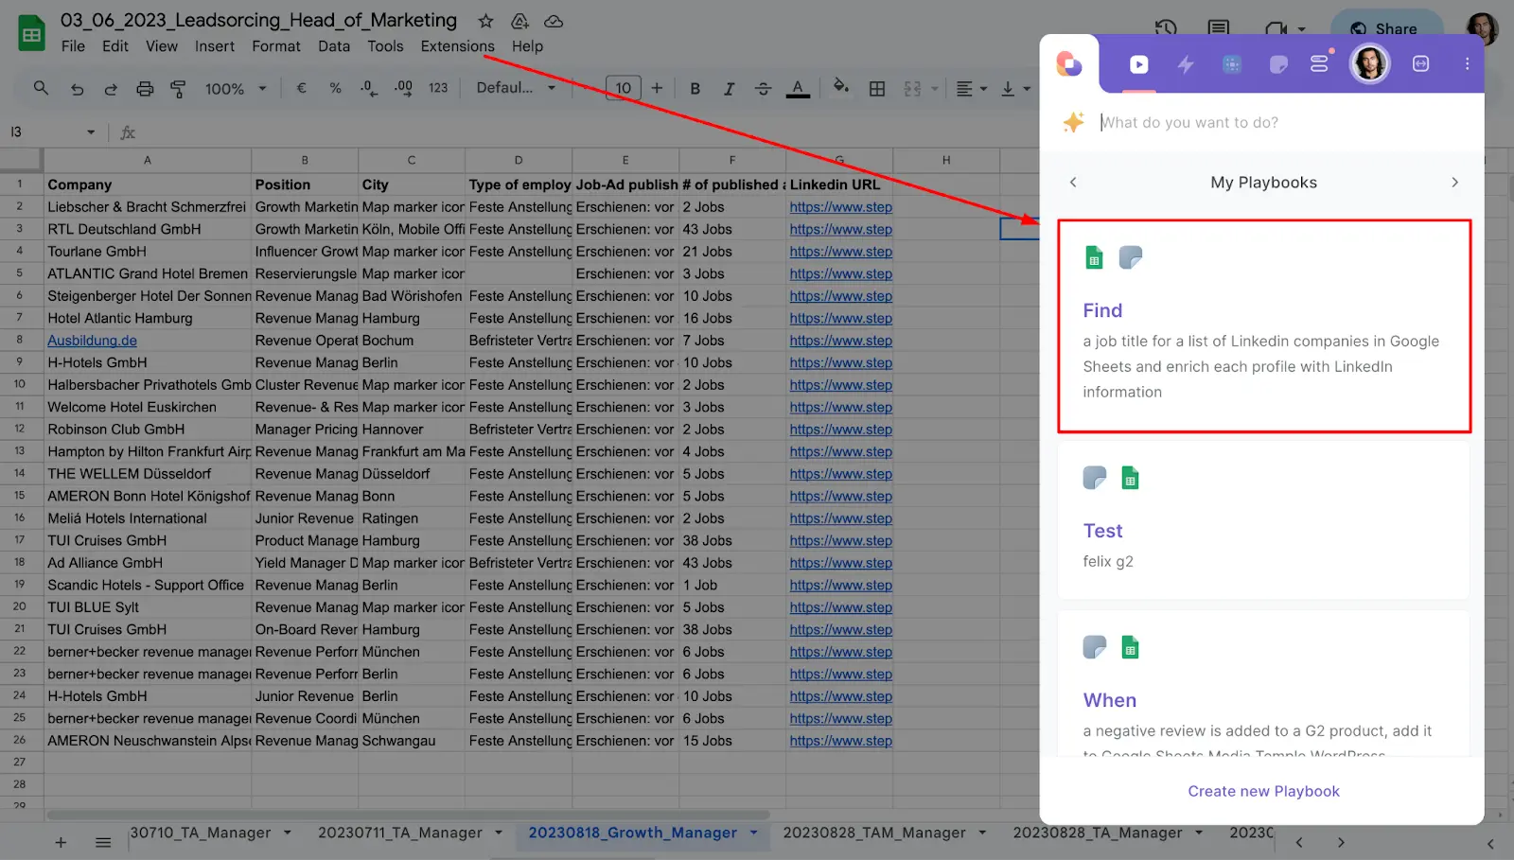
Task: Search the menus with magnifier icon
Action: 41,88
